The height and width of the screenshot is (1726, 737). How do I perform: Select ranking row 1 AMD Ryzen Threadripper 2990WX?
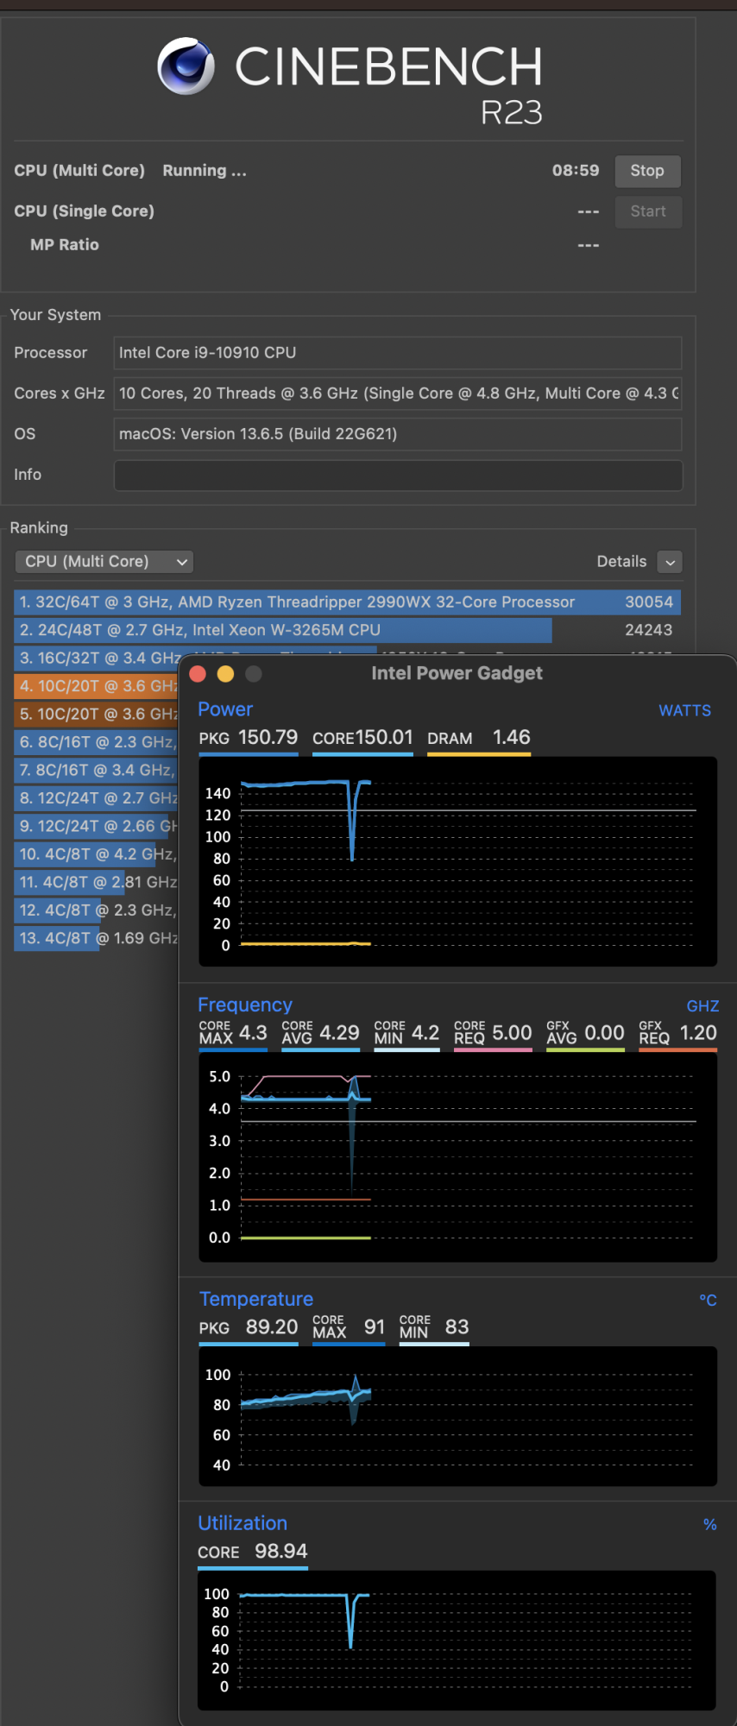[x=347, y=602]
